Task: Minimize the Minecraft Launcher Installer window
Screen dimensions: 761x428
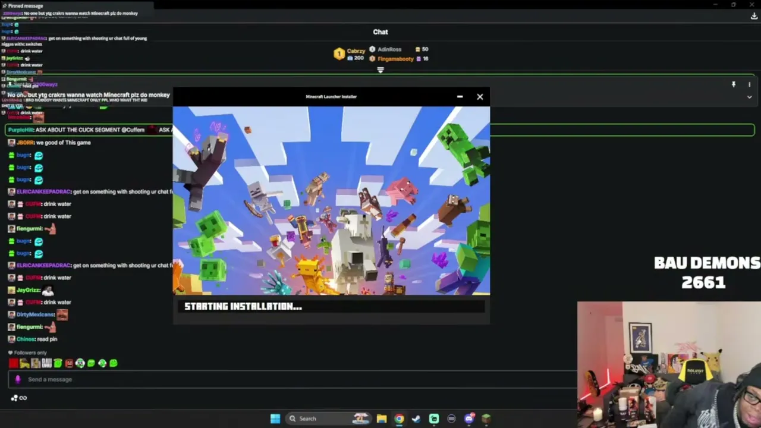Action: [460, 96]
